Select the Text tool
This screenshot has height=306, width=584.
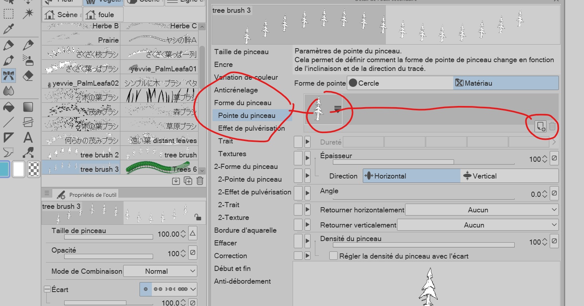pyautogui.click(x=28, y=137)
